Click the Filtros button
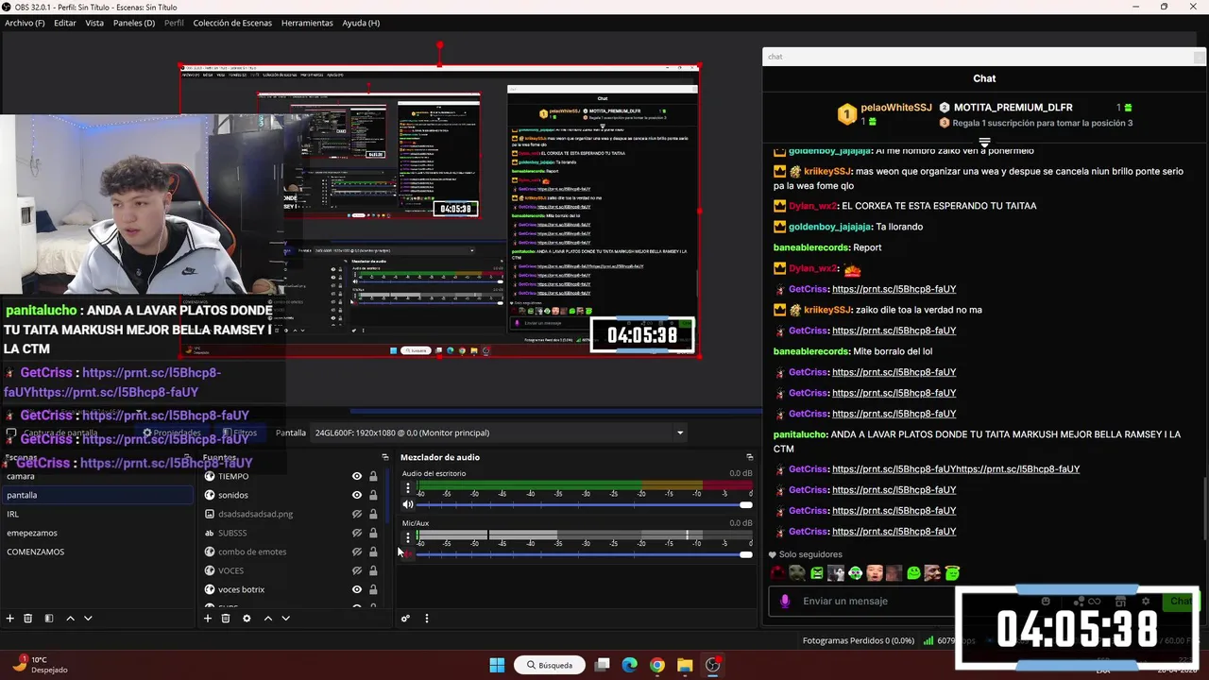The width and height of the screenshot is (1209, 680). click(240, 433)
